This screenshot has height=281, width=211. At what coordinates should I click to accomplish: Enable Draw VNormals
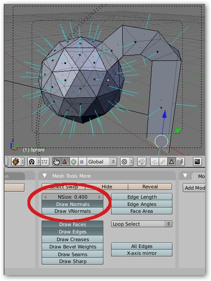tap(72, 211)
